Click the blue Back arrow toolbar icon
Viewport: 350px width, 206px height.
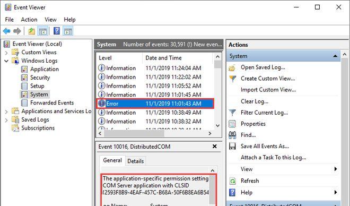(x=7, y=31)
